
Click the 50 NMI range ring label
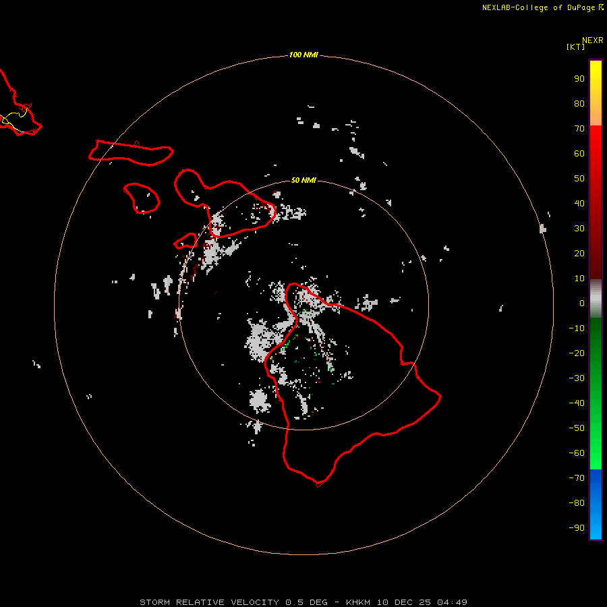[x=303, y=180]
